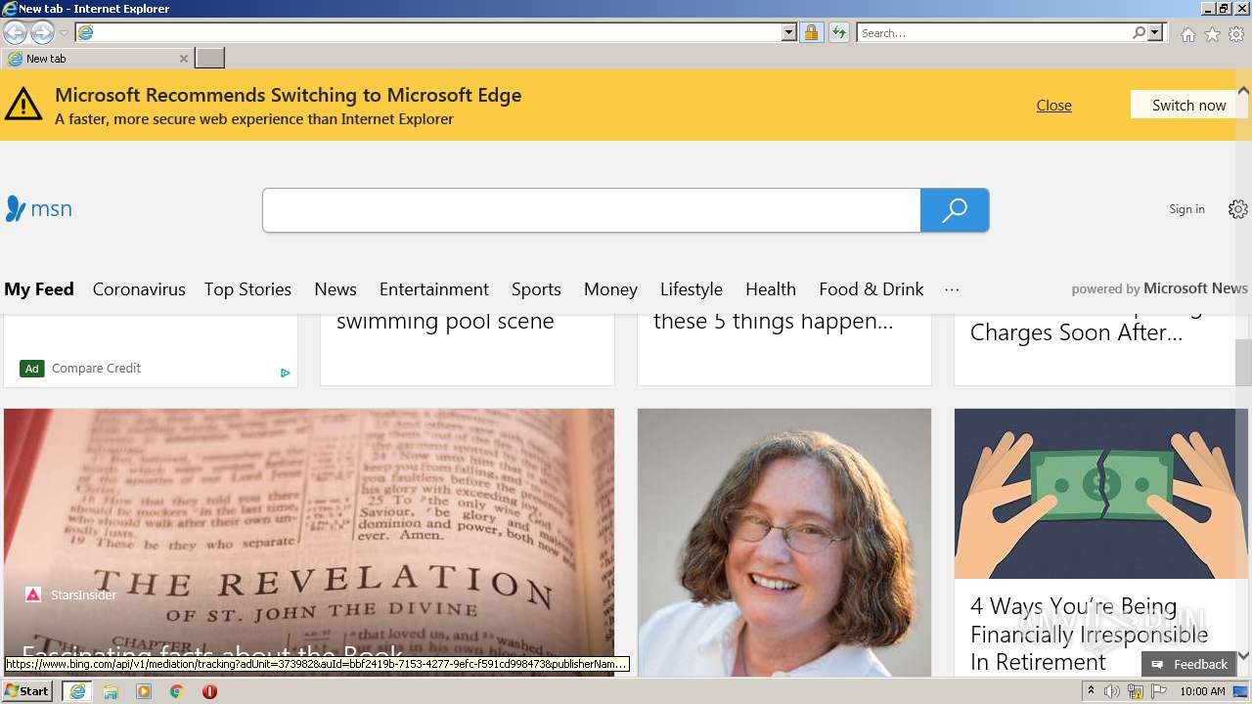
Task: Select the 'New tab' browser tab
Action: coord(96,59)
